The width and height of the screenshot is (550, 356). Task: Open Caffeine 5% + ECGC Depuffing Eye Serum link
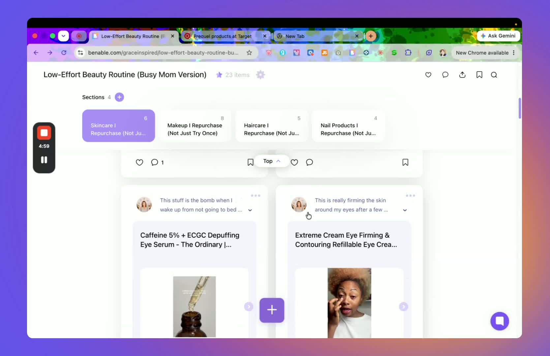pos(190,240)
